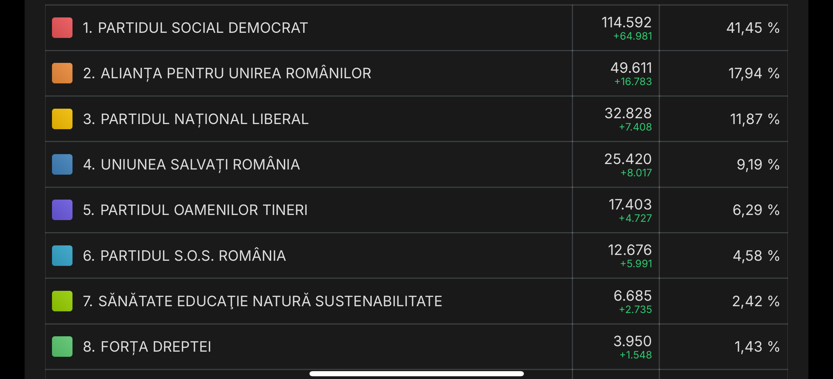The image size is (833, 379).
Task: Click the orange Alianța pentru Unirea Românilor swatch
Action: 62,73
